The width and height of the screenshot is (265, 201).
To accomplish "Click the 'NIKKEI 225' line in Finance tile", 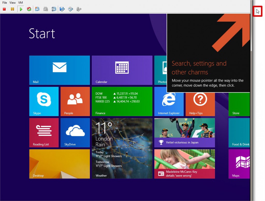I will coord(117,101).
